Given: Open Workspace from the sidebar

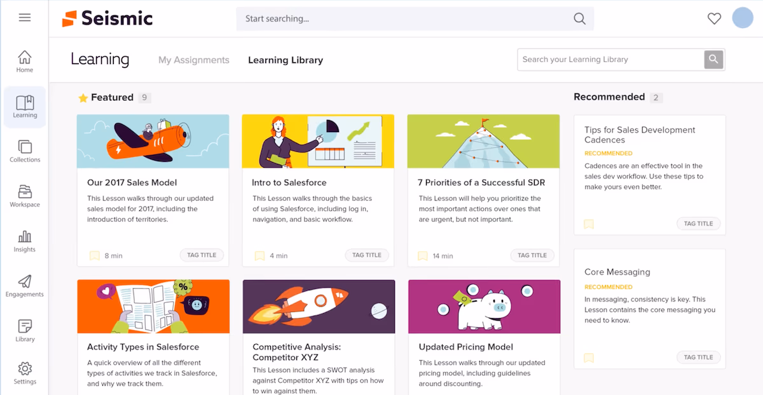Looking at the screenshot, I should pos(25,196).
